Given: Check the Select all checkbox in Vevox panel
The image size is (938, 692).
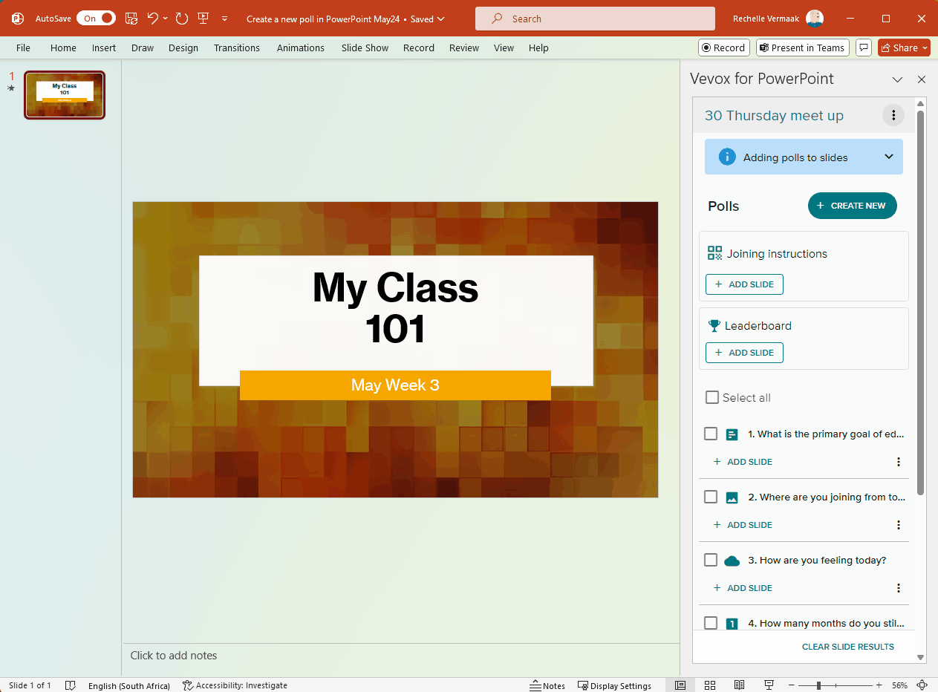Looking at the screenshot, I should pos(711,397).
